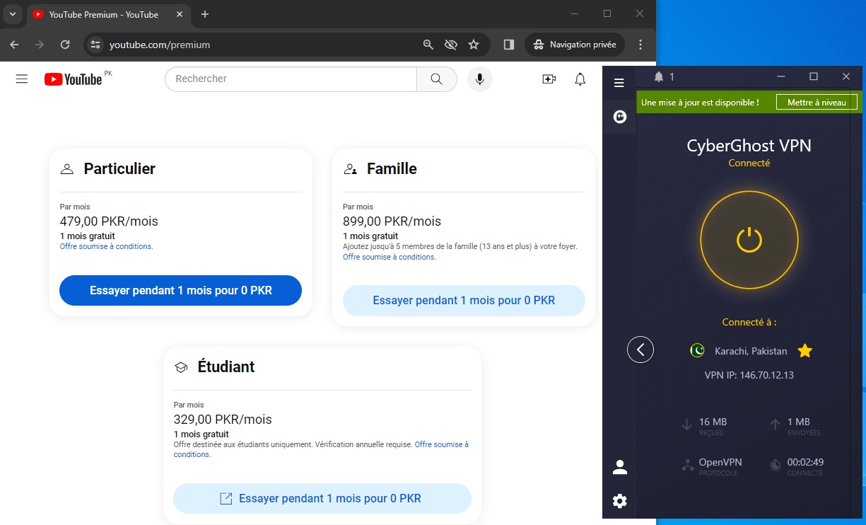Click the YouTube voice search microphone icon
This screenshot has height=525, width=866.
coord(479,79)
